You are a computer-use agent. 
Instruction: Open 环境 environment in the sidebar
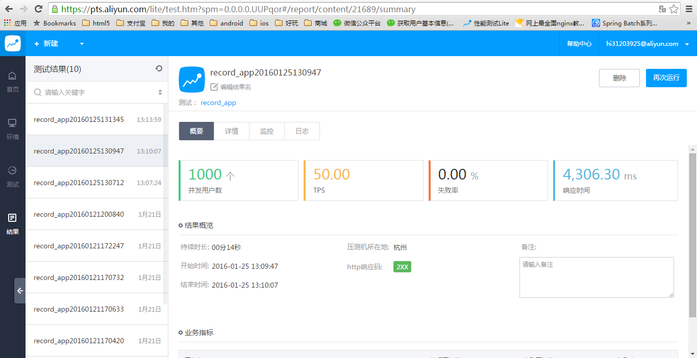point(13,130)
